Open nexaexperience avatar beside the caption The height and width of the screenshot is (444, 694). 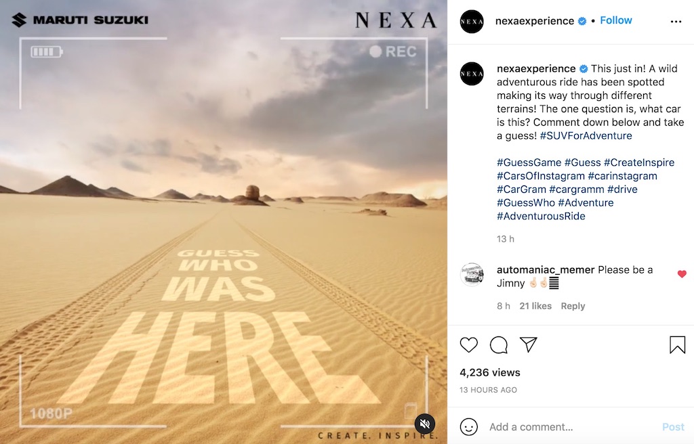pos(472,74)
